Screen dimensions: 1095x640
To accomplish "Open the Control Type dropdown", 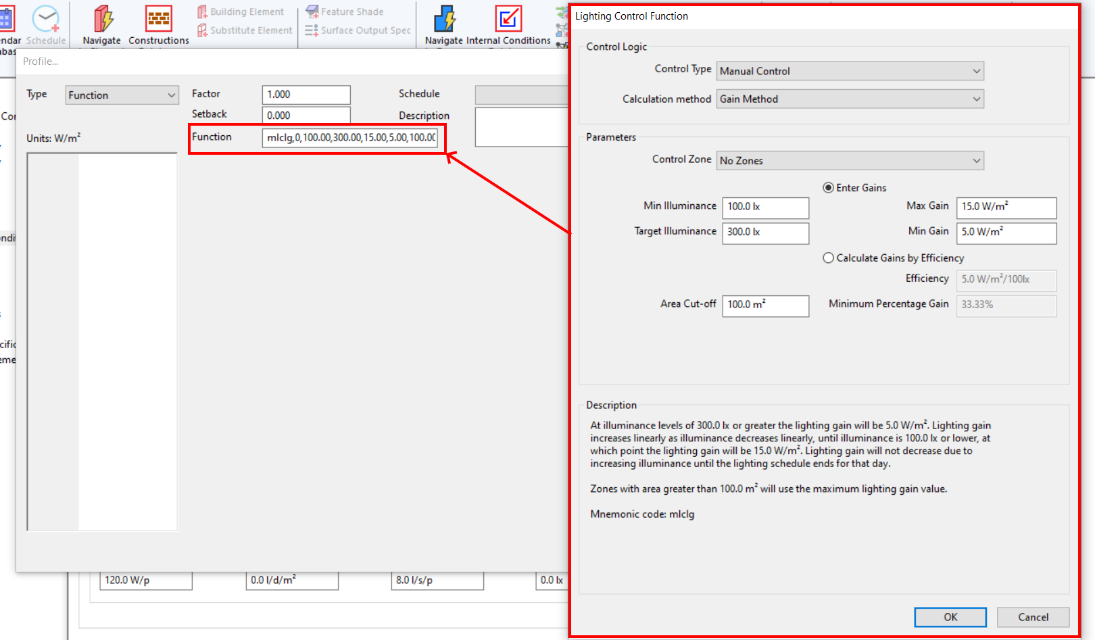I will coord(850,71).
